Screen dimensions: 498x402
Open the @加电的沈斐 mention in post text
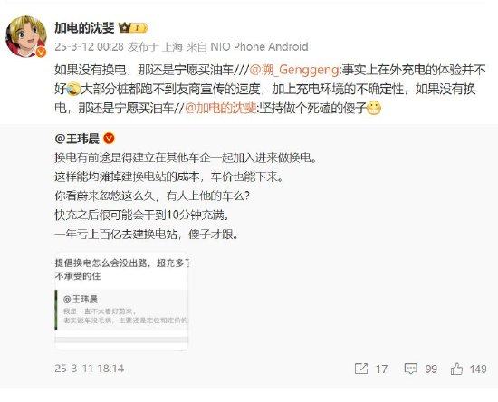coord(220,109)
